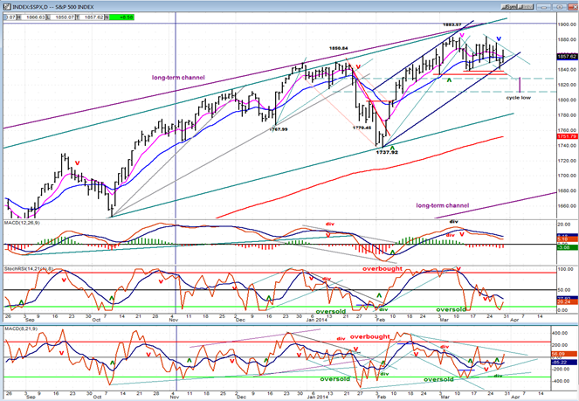Minimize the S&P 500 chart window
The image size is (579, 401).
pyautogui.click(x=543, y=7)
